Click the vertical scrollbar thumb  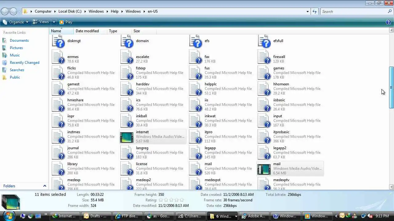392,87
